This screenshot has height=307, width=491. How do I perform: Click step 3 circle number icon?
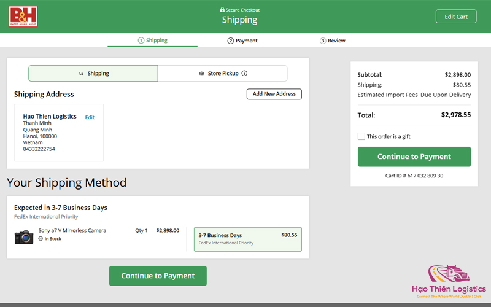[x=323, y=41]
